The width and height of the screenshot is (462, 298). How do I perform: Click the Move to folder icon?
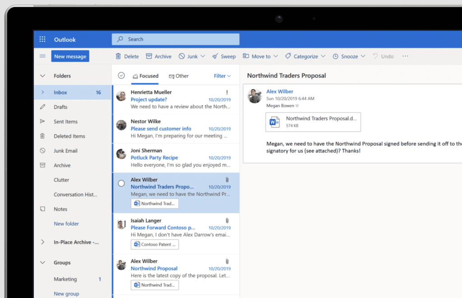tap(246, 56)
